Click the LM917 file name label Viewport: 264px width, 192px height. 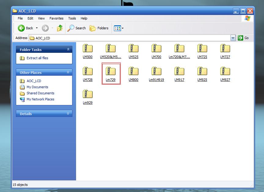coord(179,80)
